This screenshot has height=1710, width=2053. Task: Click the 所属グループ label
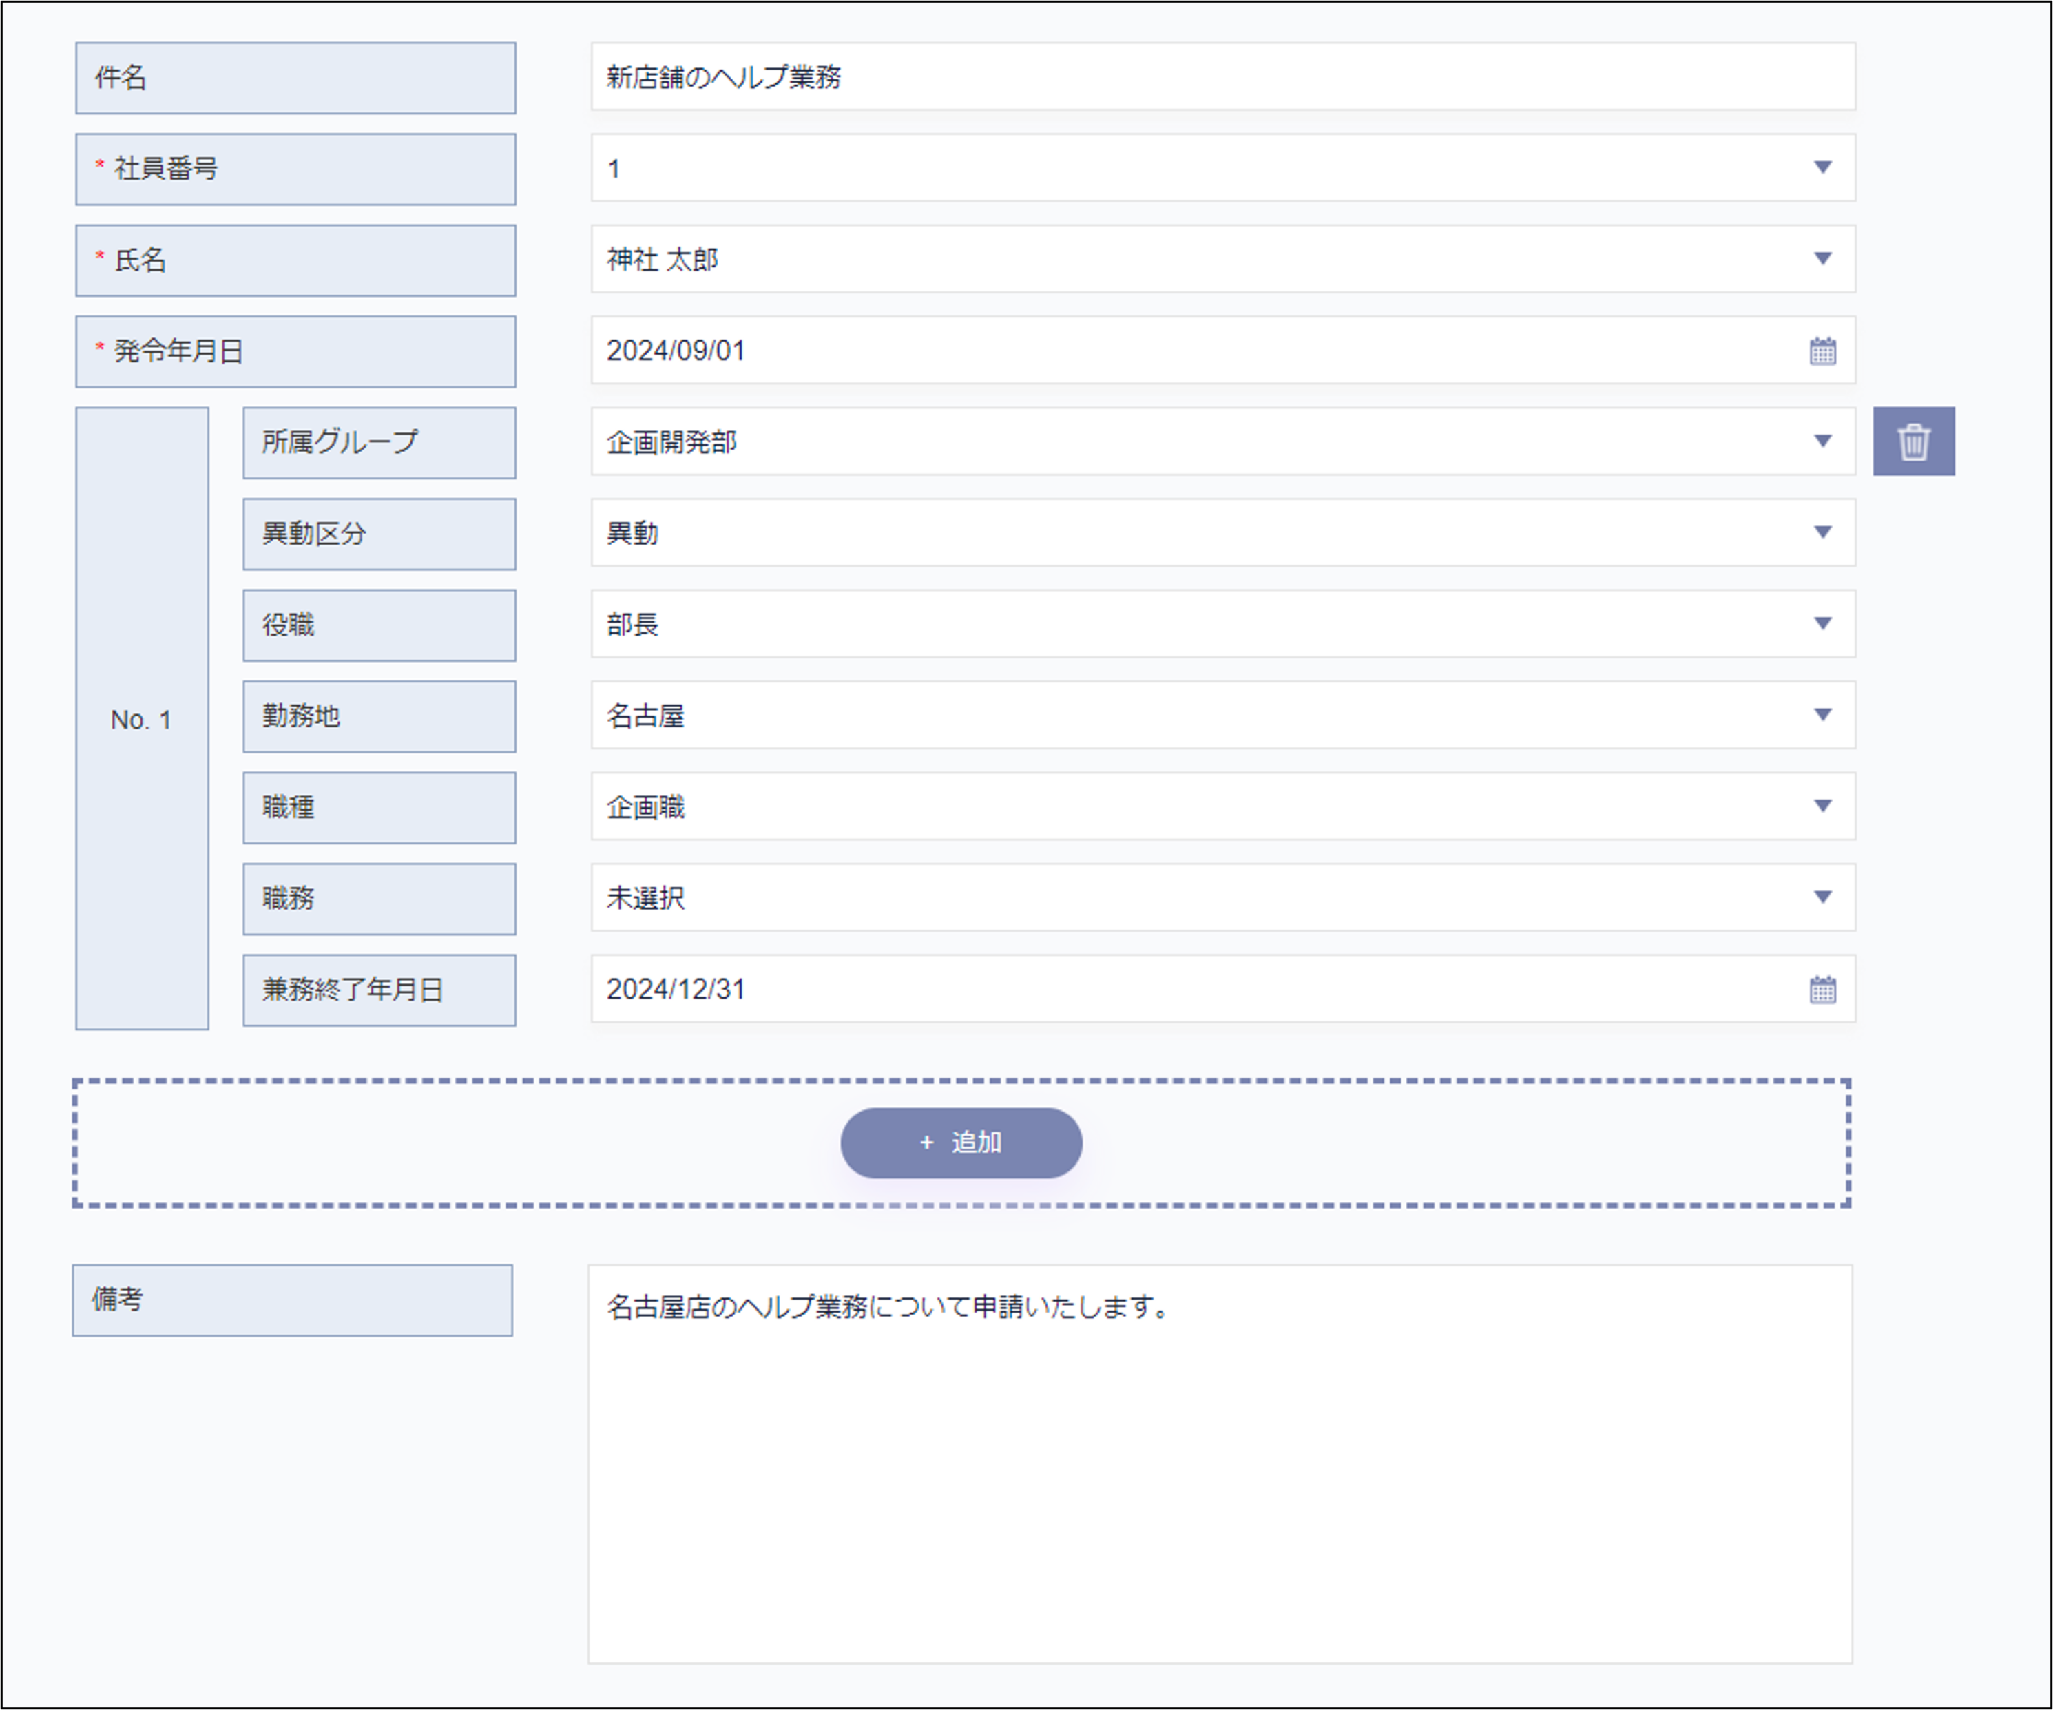coord(379,443)
